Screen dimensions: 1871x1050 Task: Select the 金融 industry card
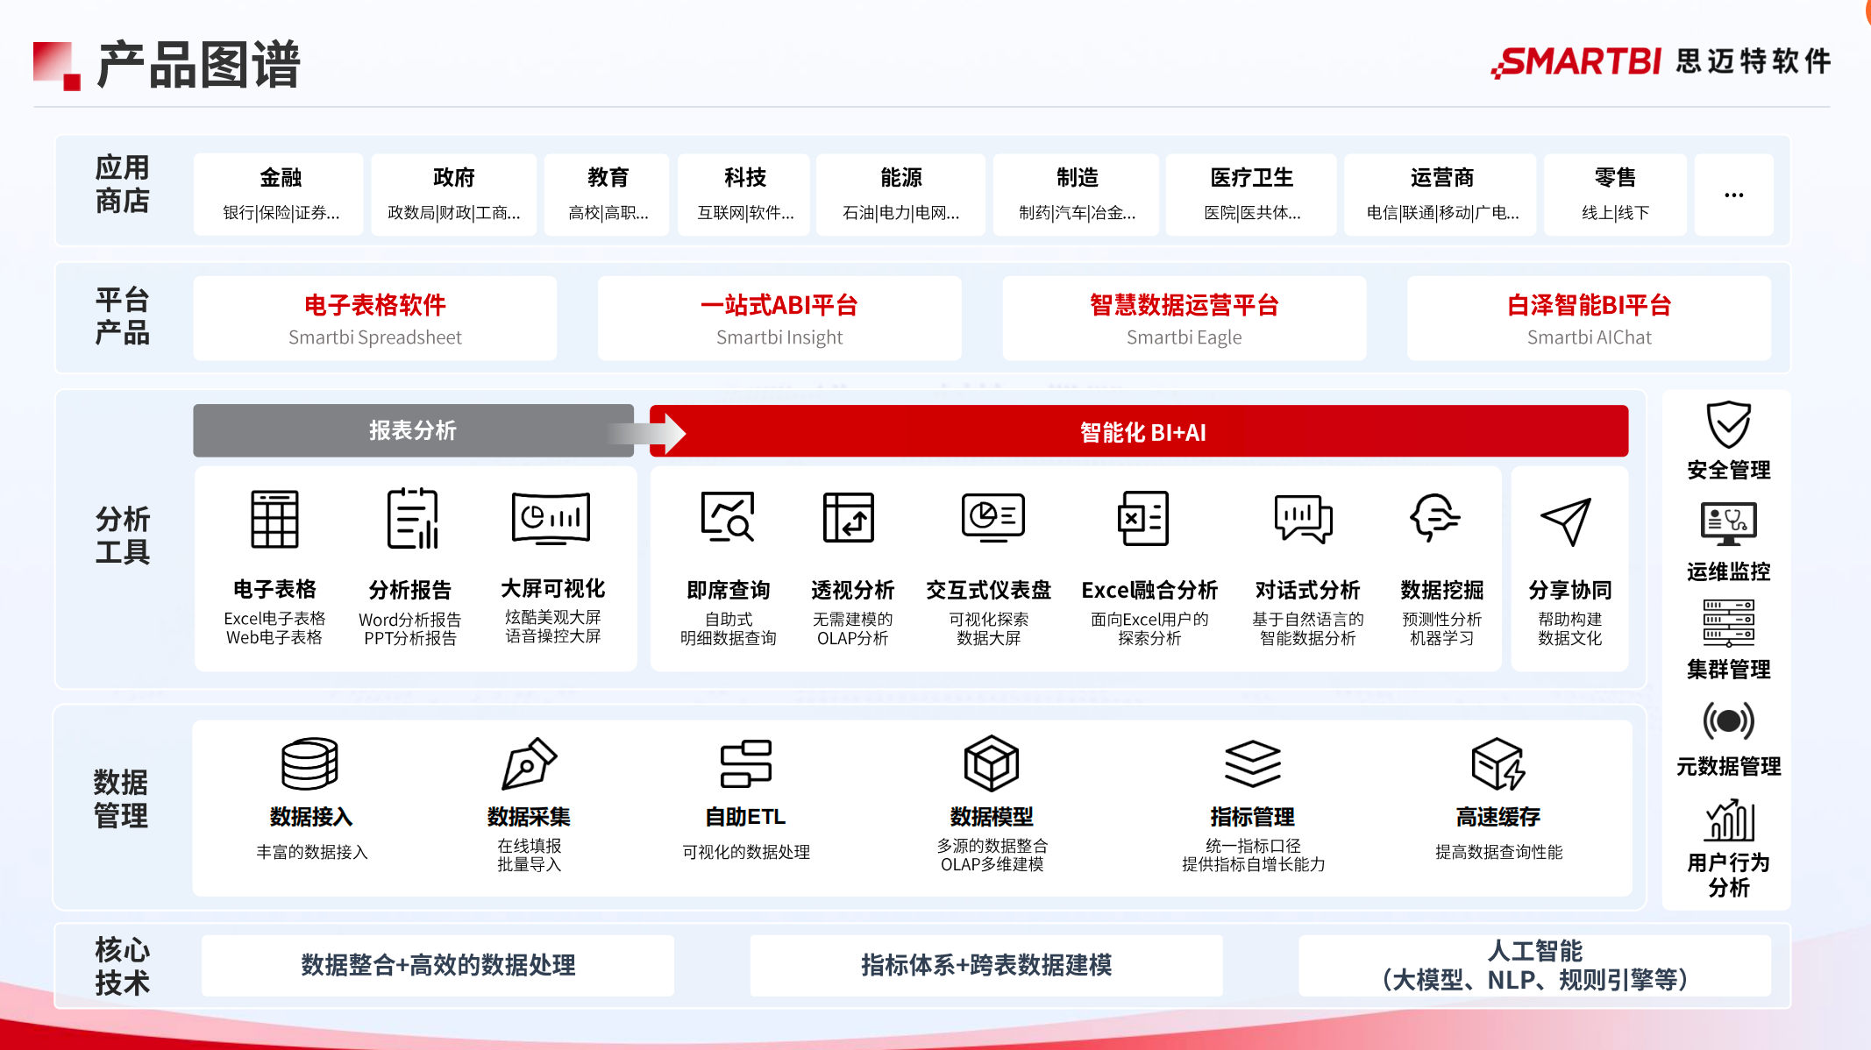(280, 195)
